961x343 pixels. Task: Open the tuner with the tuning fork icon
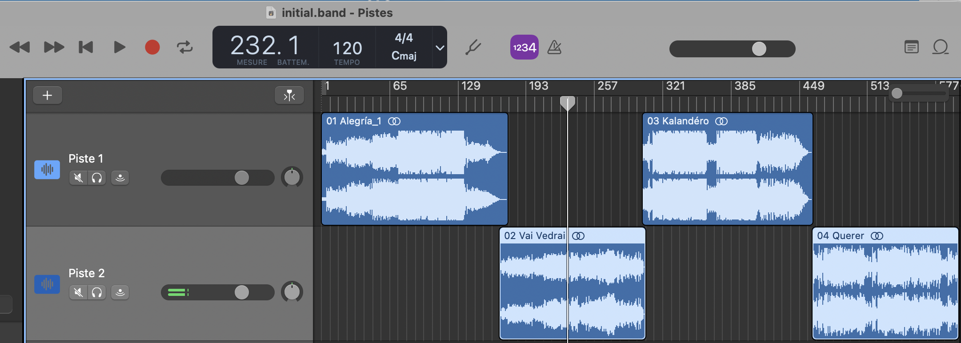(x=473, y=47)
